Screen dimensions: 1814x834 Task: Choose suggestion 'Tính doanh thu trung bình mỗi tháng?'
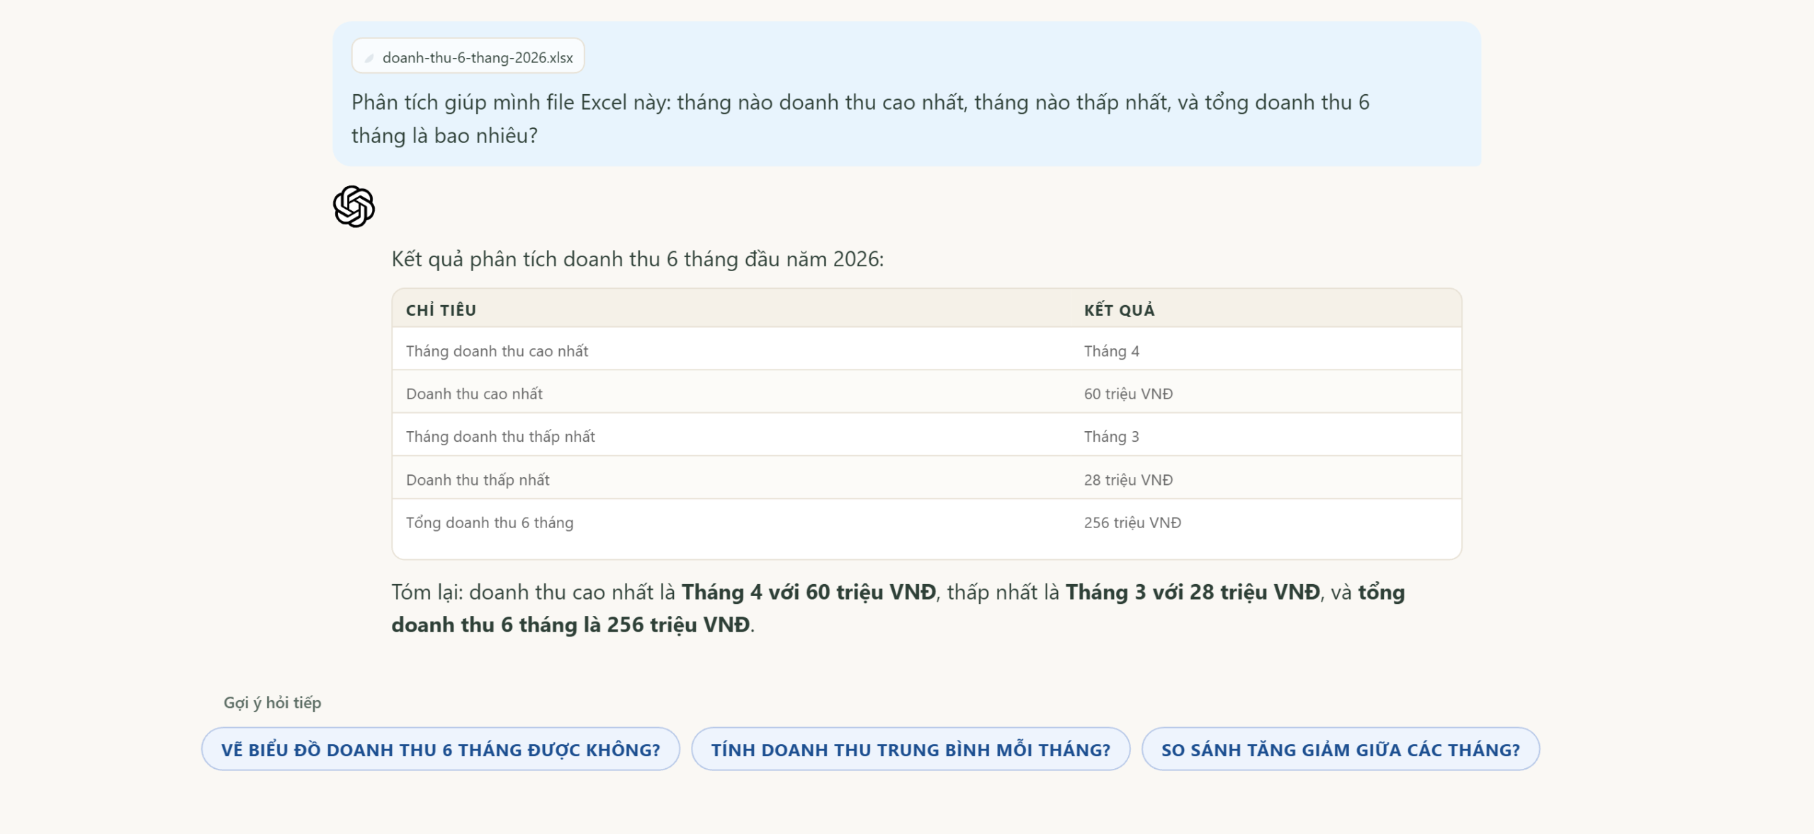(x=911, y=749)
